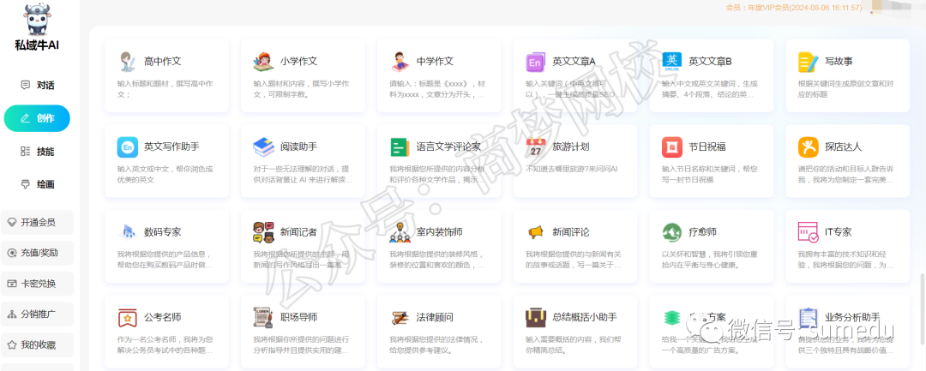
Task: Open the 室内装饰师 icon
Action: [x=400, y=232]
